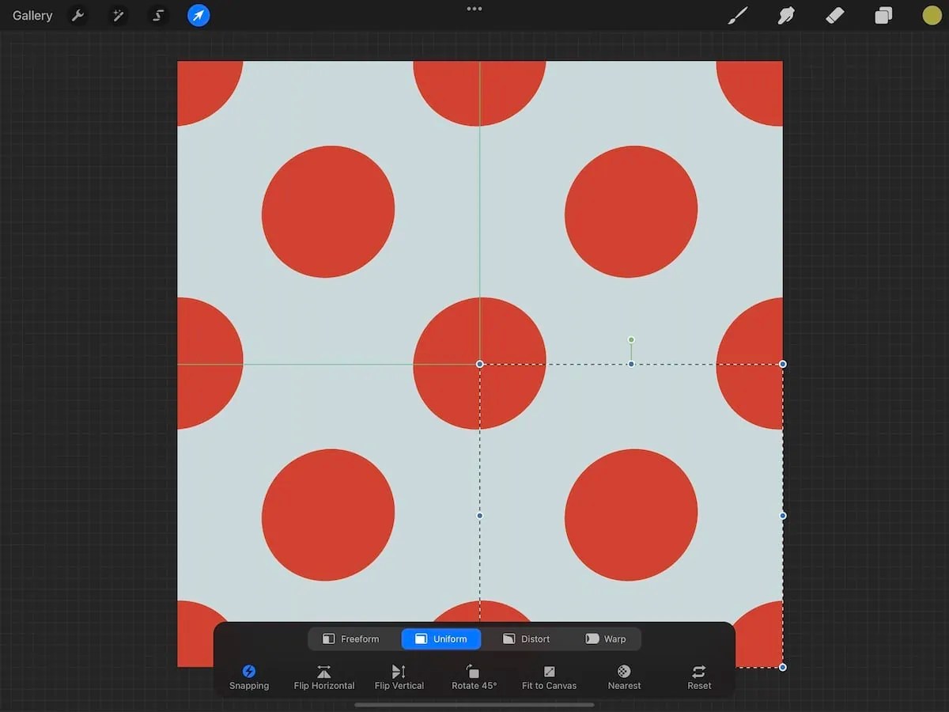Apply Fit to Canvas
Screen dimensions: 949x712
coord(549,676)
